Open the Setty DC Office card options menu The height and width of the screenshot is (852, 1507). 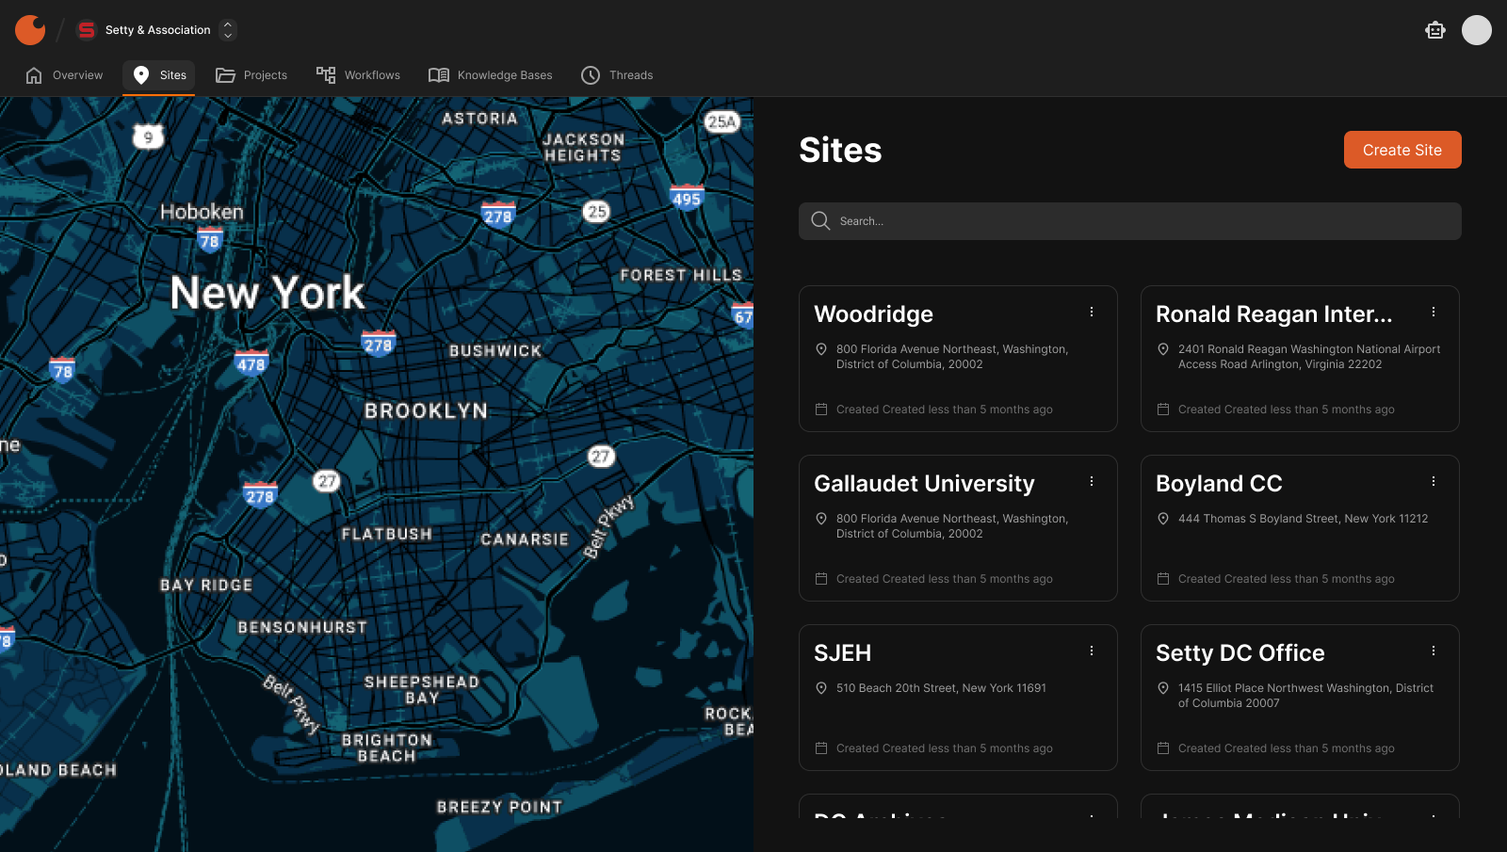[x=1434, y=651]
